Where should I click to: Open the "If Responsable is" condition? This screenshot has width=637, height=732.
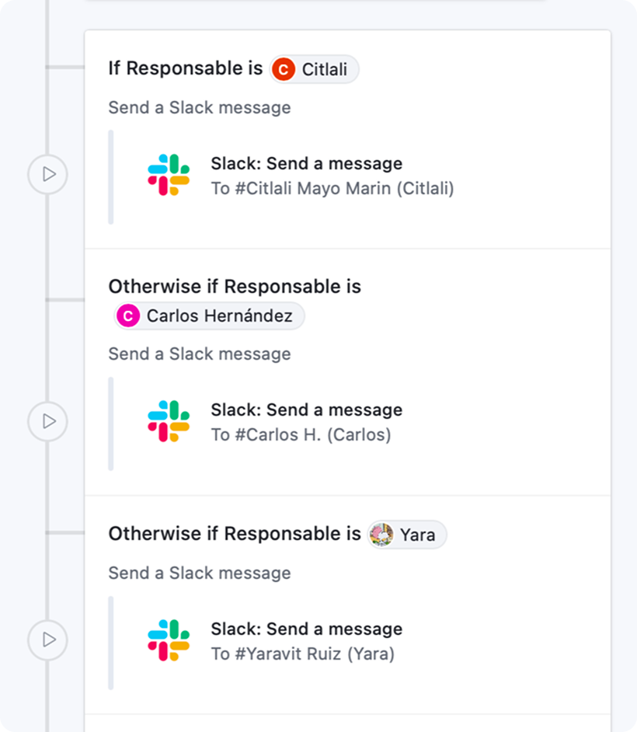coord(186,68)
